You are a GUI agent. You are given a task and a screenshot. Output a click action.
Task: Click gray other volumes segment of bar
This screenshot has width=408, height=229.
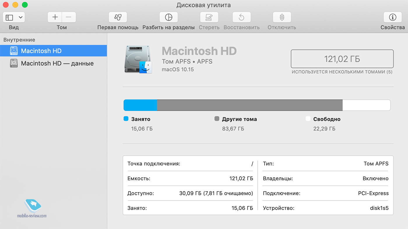coord(250,105)
